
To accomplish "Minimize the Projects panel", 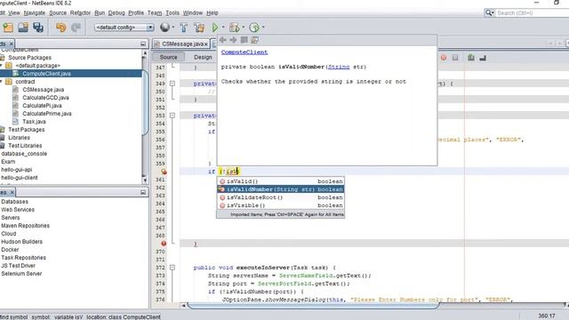I will coord(143,44).
